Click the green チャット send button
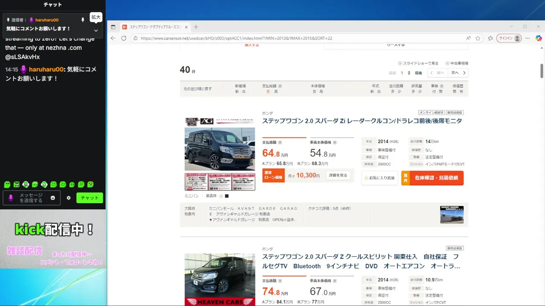545x306 pixels. (x=89, y=198)
